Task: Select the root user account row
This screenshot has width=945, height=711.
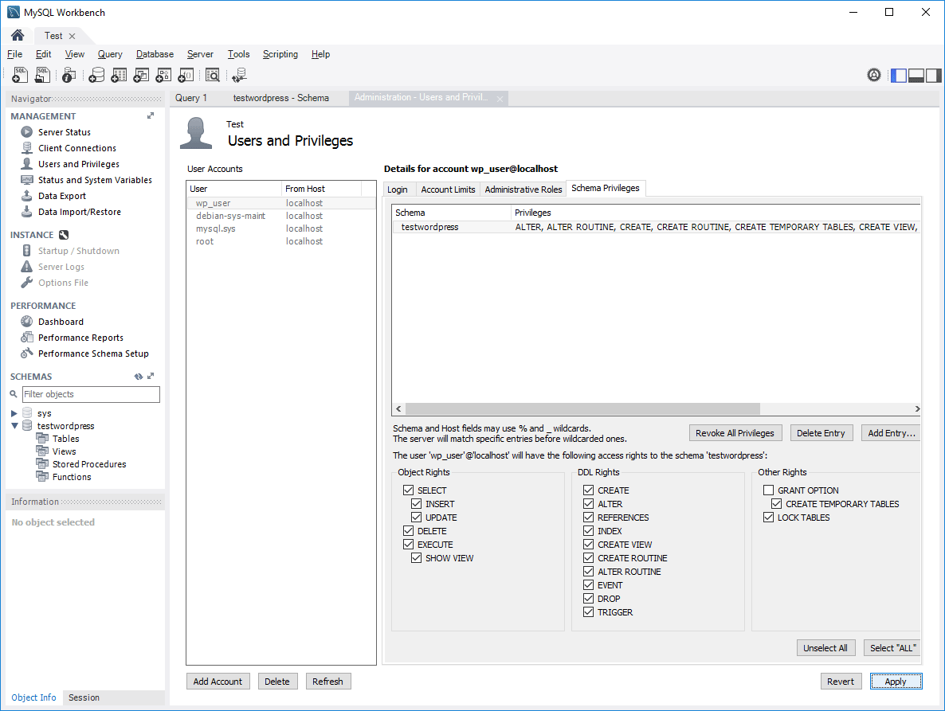Action: 281,241
